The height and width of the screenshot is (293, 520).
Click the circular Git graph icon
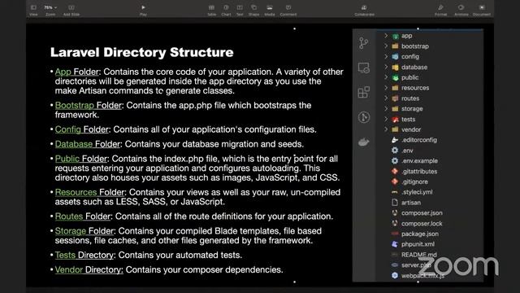364,117
